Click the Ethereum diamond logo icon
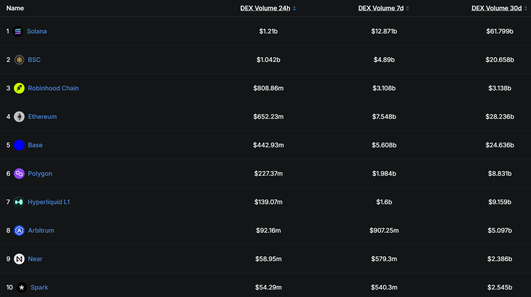The image size is (531, 297). 19,117
